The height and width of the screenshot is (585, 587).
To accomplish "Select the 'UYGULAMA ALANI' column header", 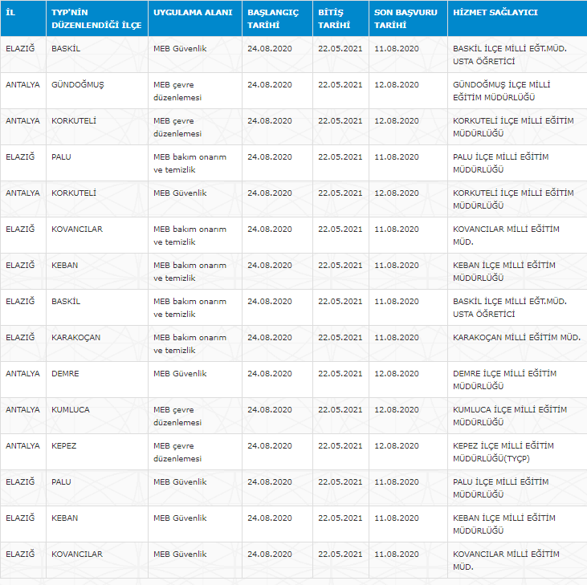I will point(195,18).
